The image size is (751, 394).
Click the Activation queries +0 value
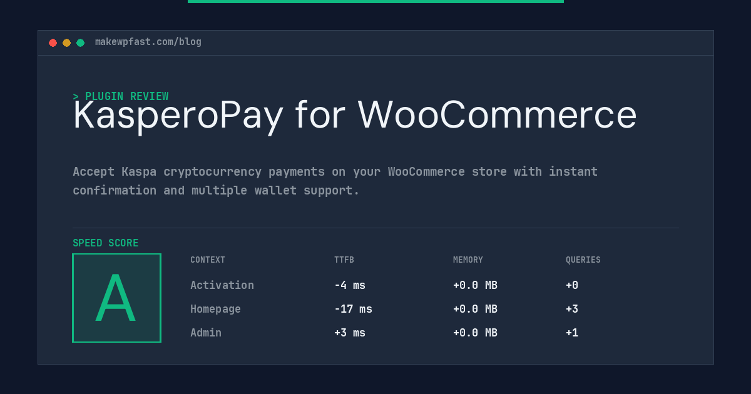[572, 285]
